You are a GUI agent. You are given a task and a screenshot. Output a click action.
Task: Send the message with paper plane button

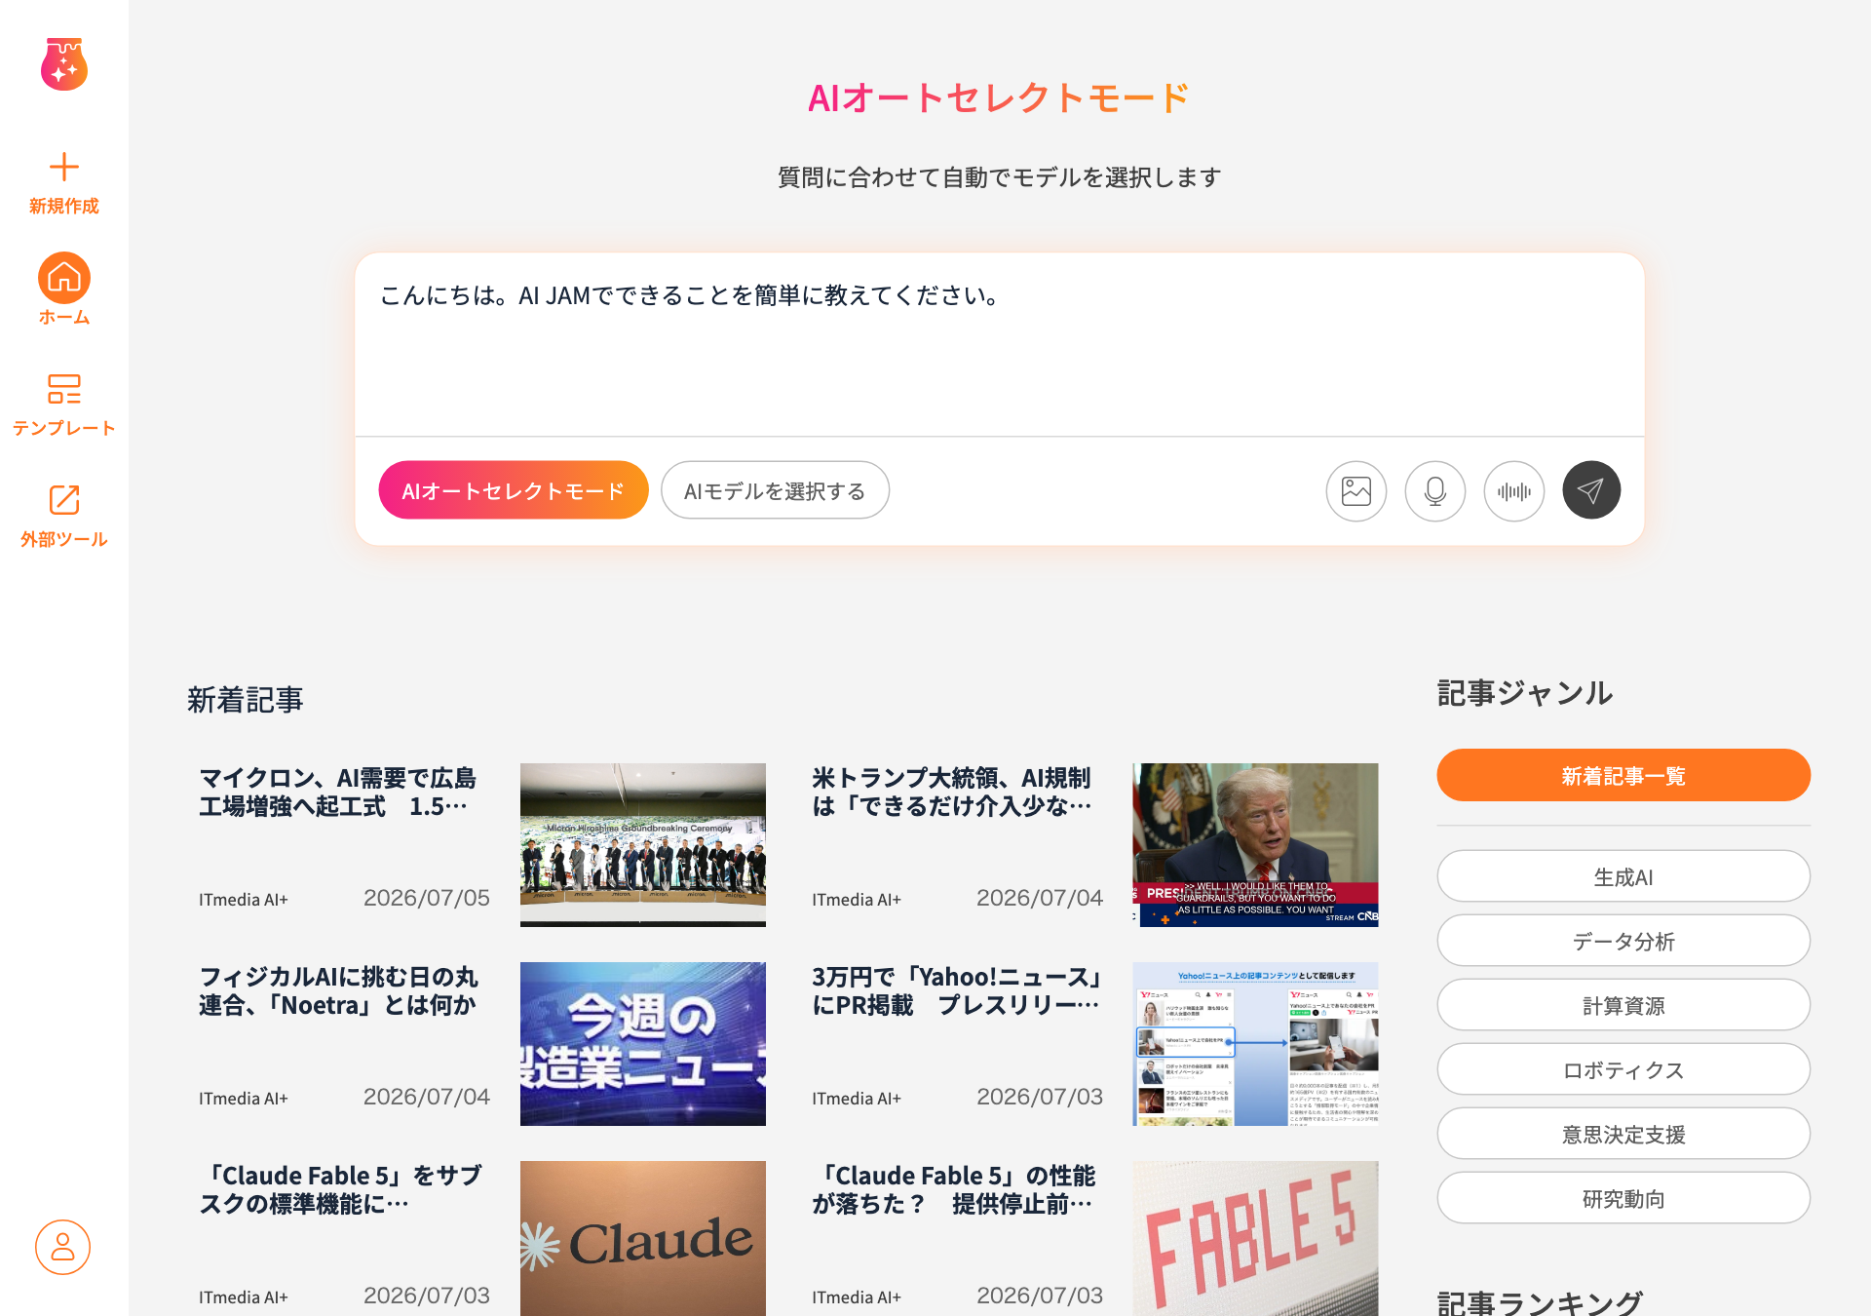(1591, 490)
